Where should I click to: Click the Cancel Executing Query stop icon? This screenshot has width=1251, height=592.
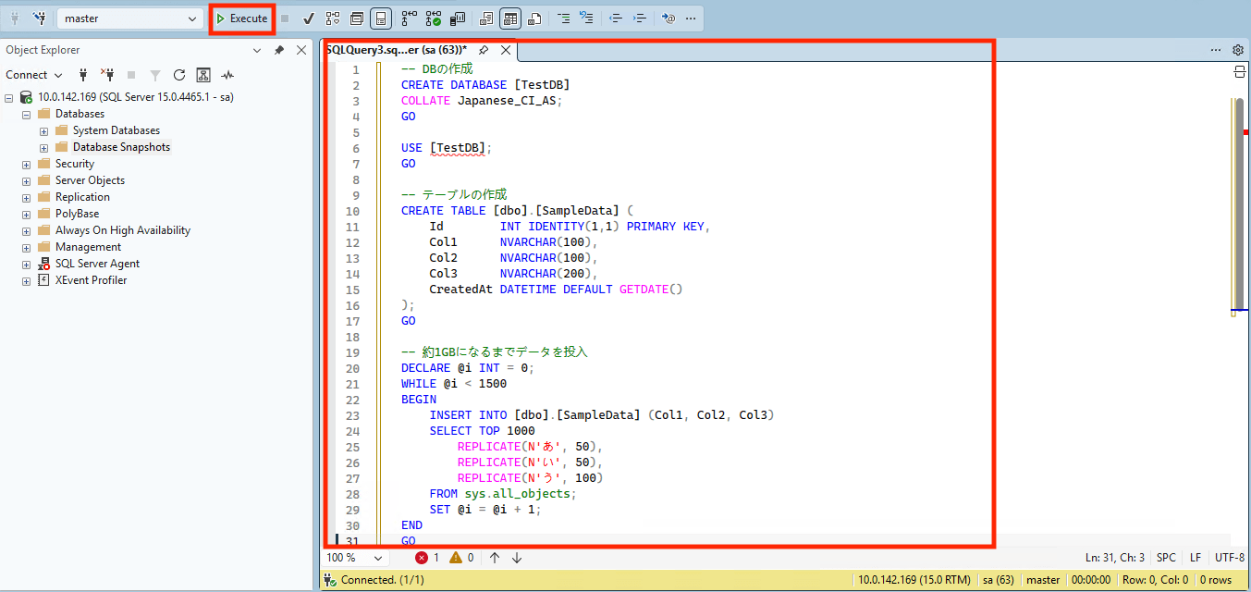coord(285,18)
